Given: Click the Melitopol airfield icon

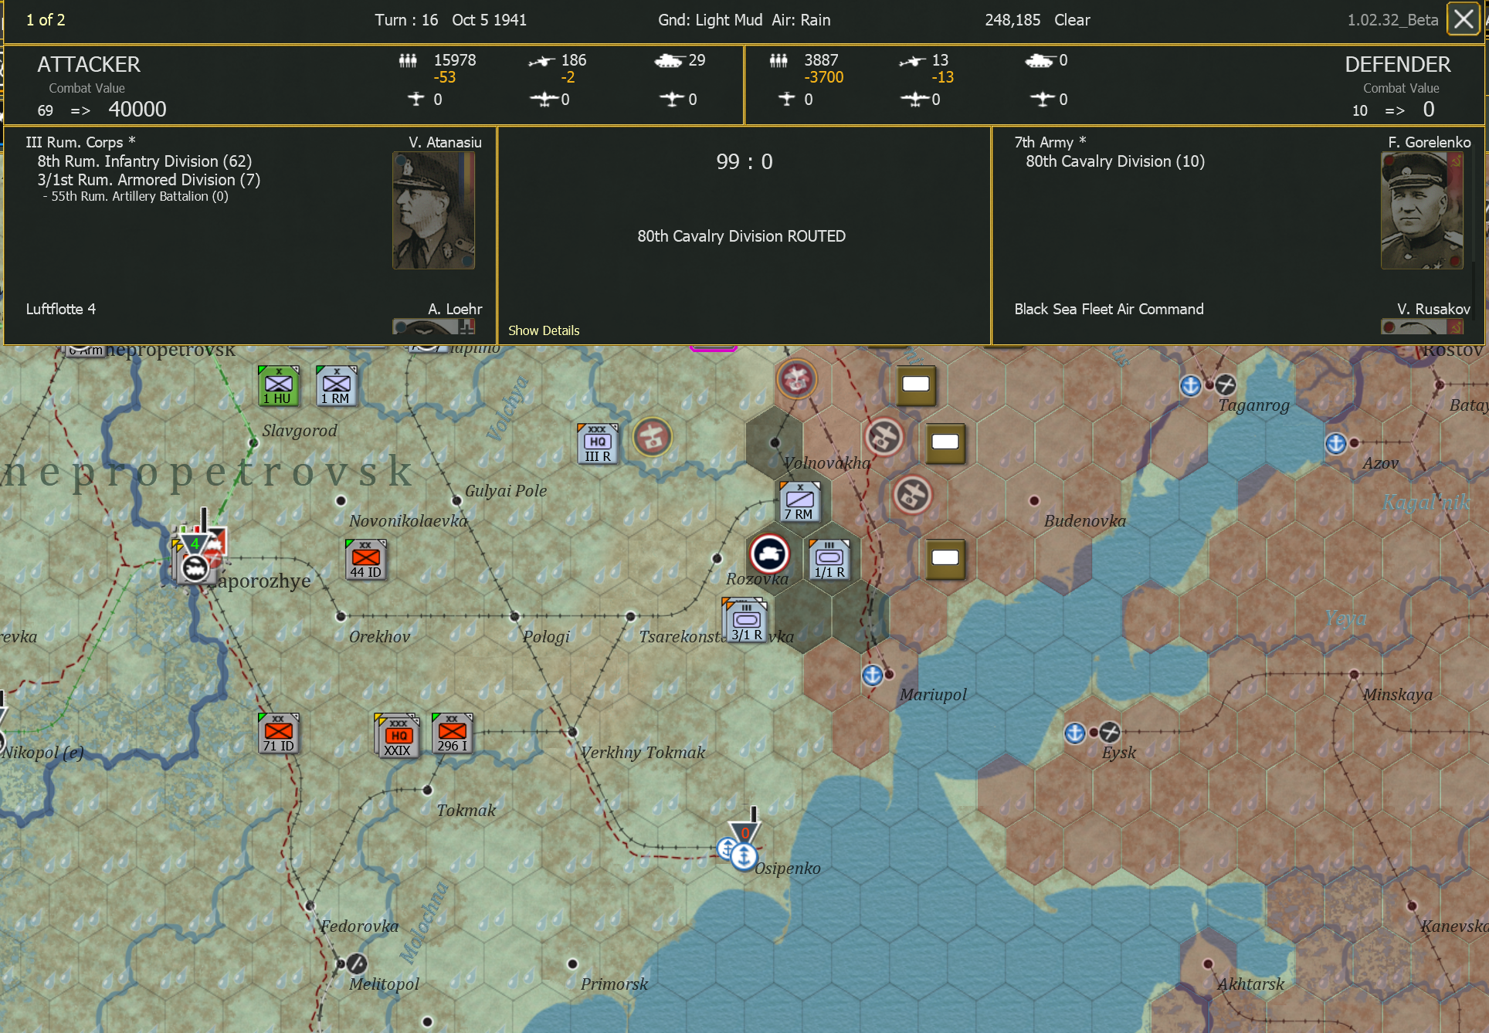Looking at the screenshot, I should (x=356, y=964).
